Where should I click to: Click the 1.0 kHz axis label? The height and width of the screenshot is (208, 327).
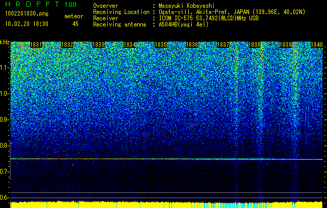[5, 94]
